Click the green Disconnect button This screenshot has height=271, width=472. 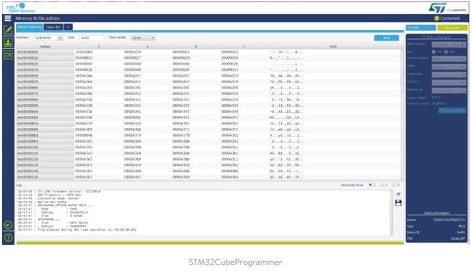(x=452, y=28)
